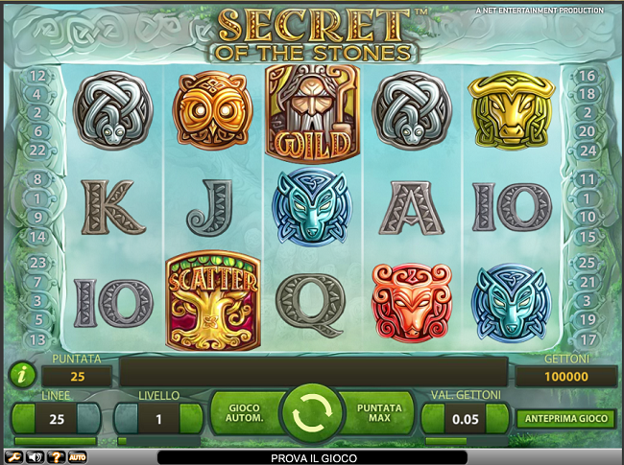Mute sound with the speaker icon
This screenshot has height=465, width=624.
35,457
